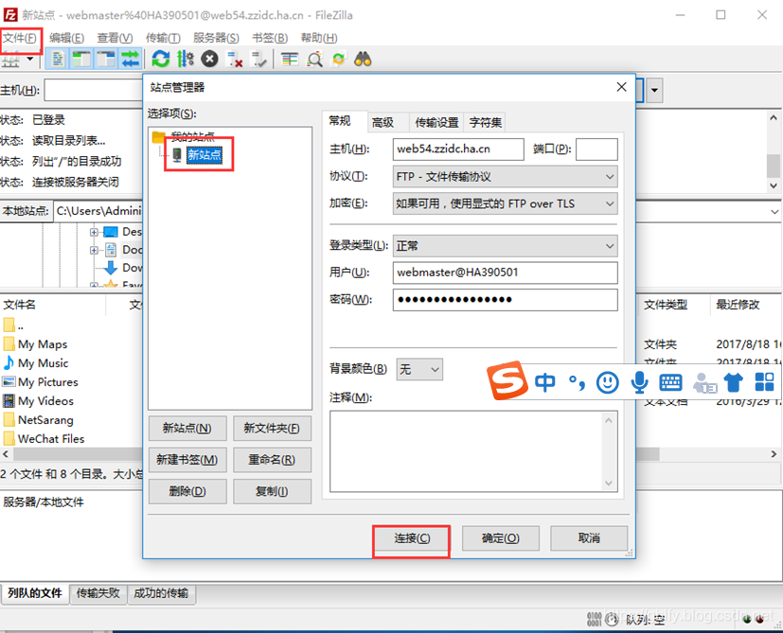
Task: Click the 重命名(R) button
Action: (x=272, y=460)
